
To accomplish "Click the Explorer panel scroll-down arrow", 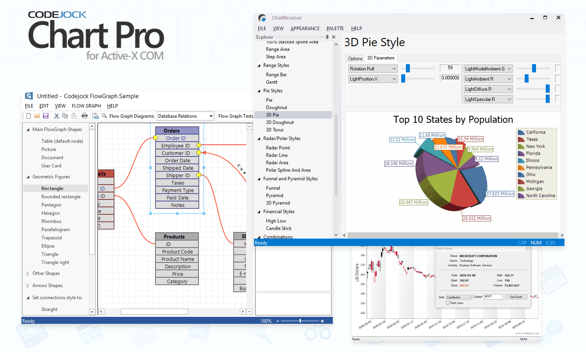I will tap(336, 235).
